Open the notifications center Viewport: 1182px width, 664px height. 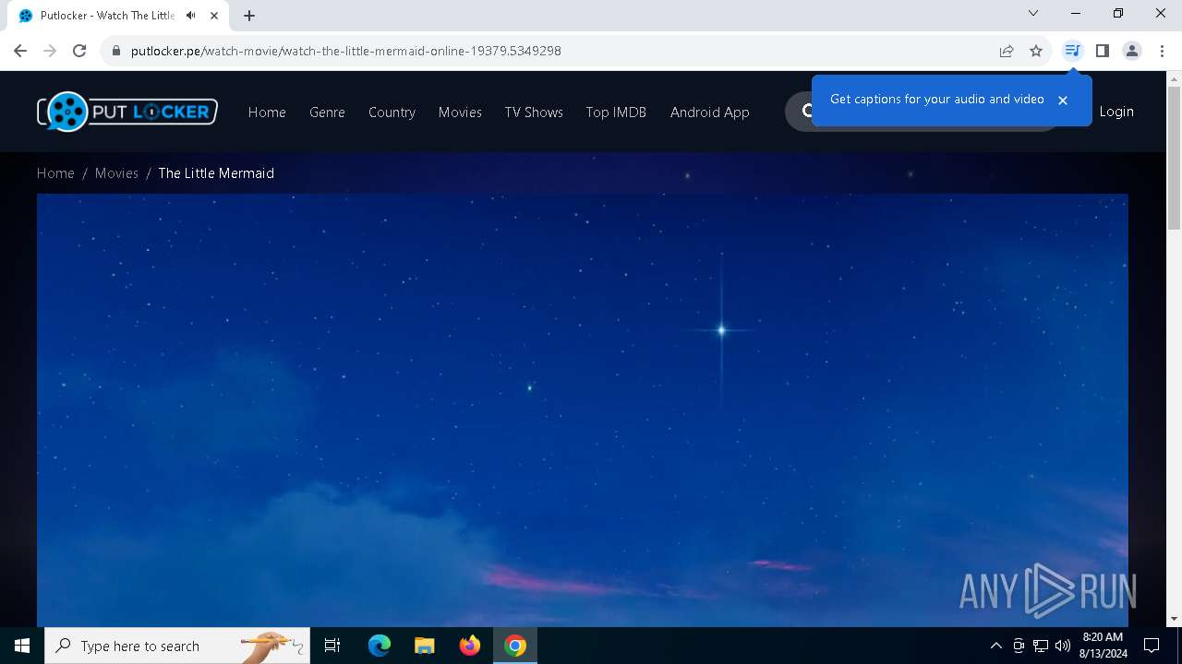(x=1152, y=646)
